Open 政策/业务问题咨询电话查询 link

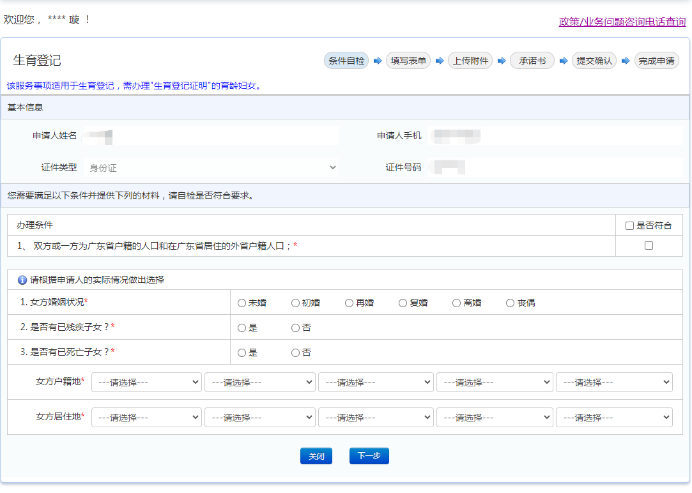tap(622, 22)
